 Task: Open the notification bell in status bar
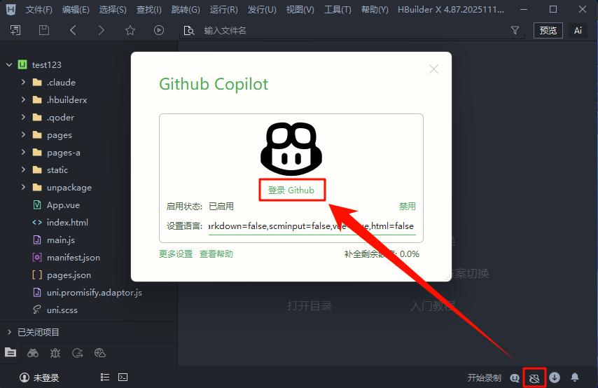(575, 377)
